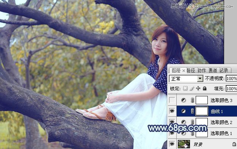The width and height of the screenshot is (237, 149).
Task: Switch to the 图层 tab
Action: (176, 71)
